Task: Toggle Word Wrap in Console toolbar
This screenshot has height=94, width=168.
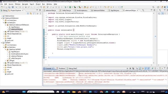Action: click(143, 68)
